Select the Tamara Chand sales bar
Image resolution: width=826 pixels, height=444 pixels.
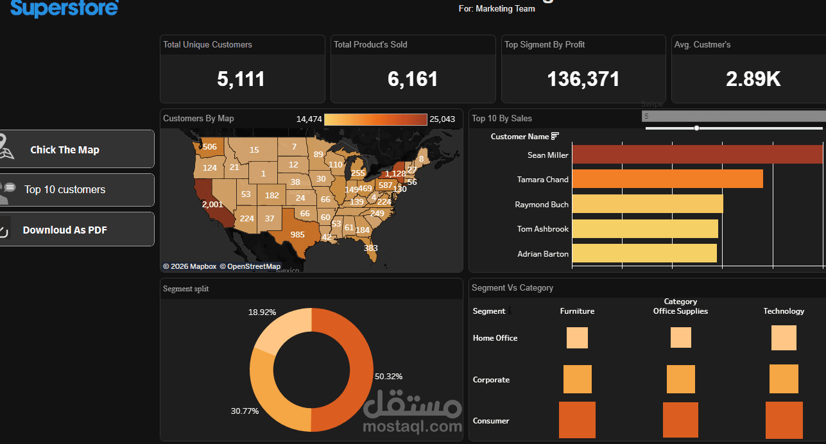pyautogui.click(x=667, y=179)
